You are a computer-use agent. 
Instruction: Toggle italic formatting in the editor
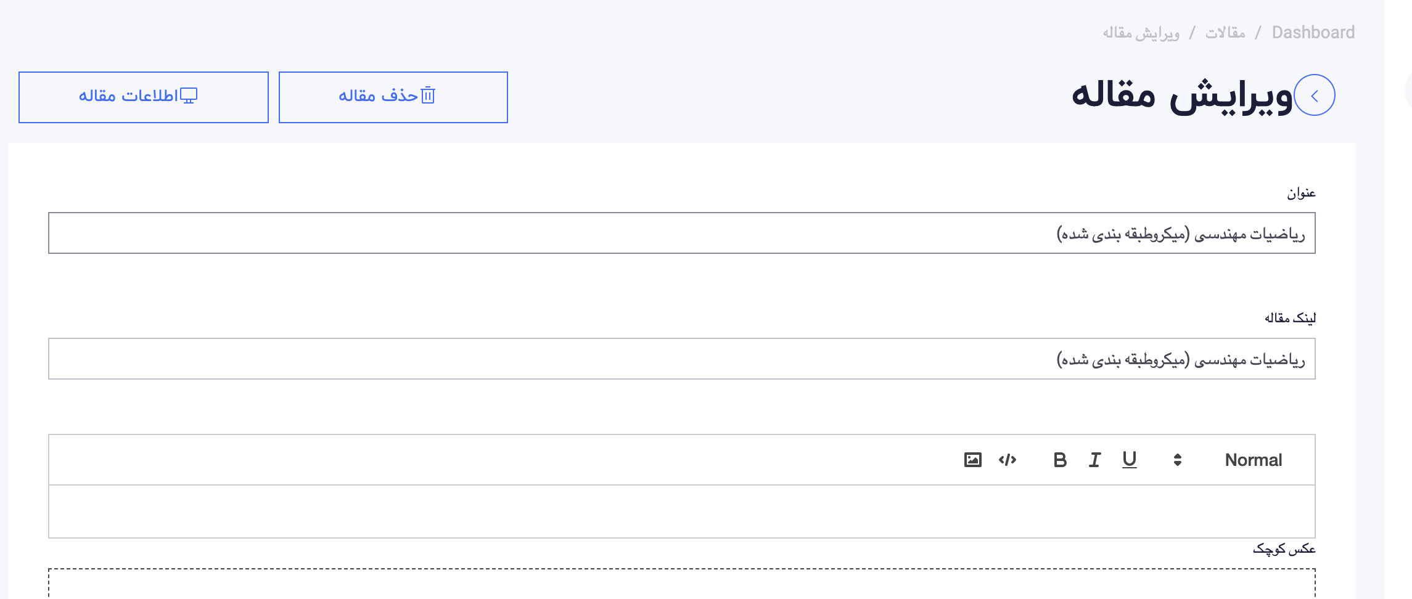(x=1094, y=460)
